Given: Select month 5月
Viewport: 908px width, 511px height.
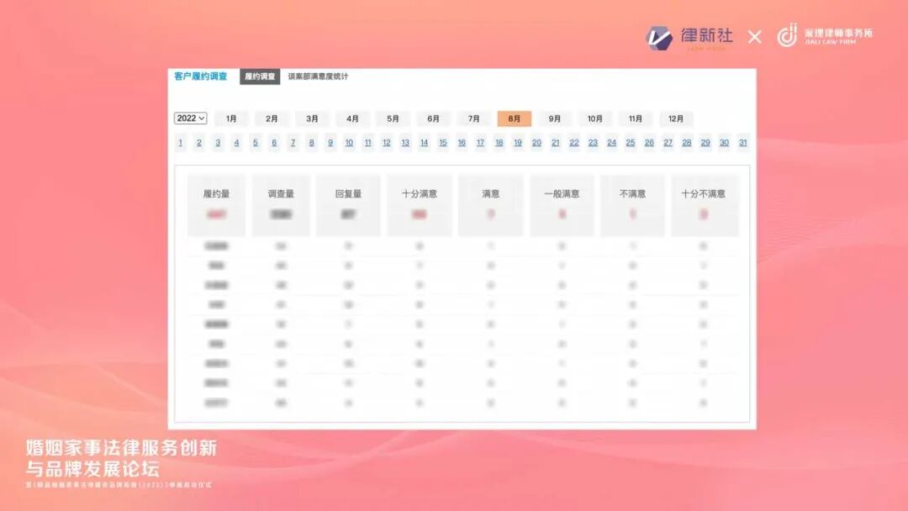Looking at the screenshot, I should pyautogui.click(x=393, y=119).
